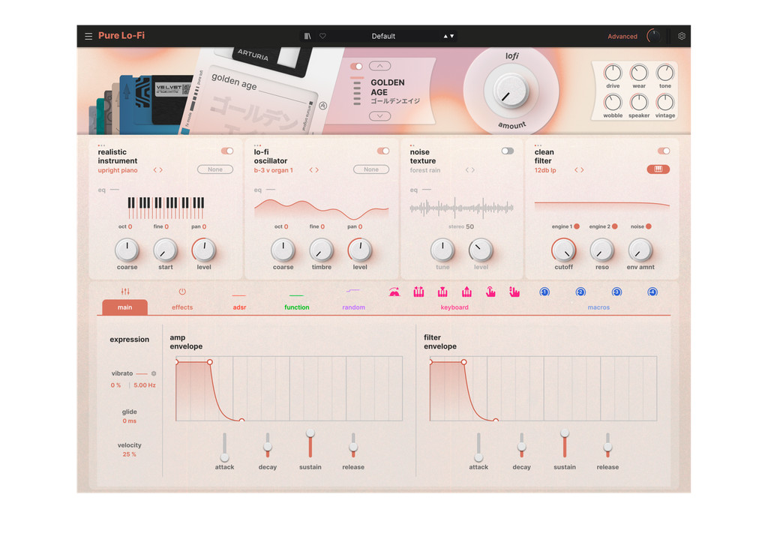
Task: Click the large lofi amount knob
Action: (510, 91)
